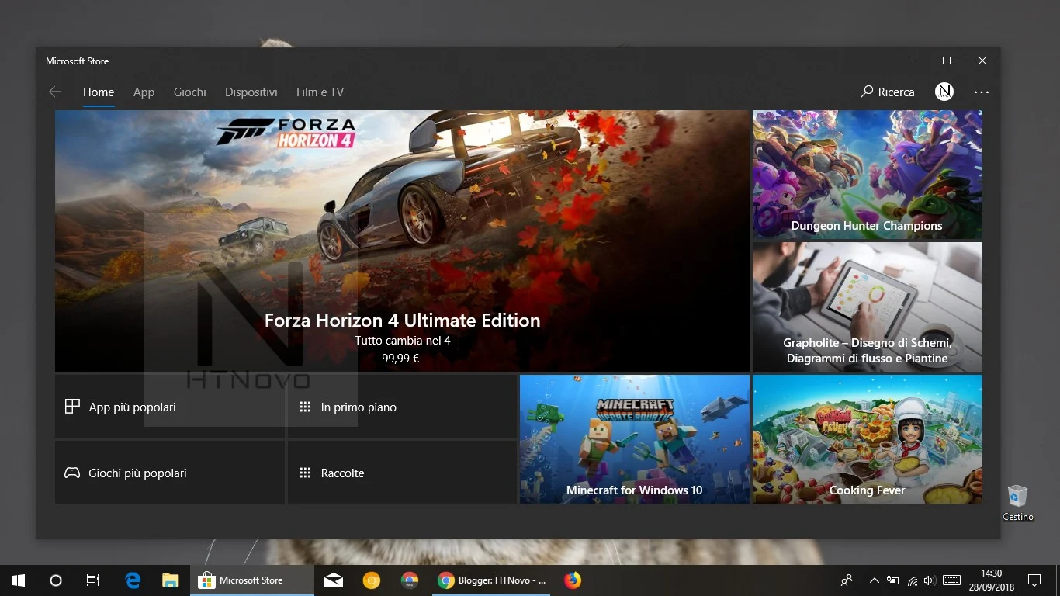
Task: Open the clock showing 14:30
Action: pos(991,580)
